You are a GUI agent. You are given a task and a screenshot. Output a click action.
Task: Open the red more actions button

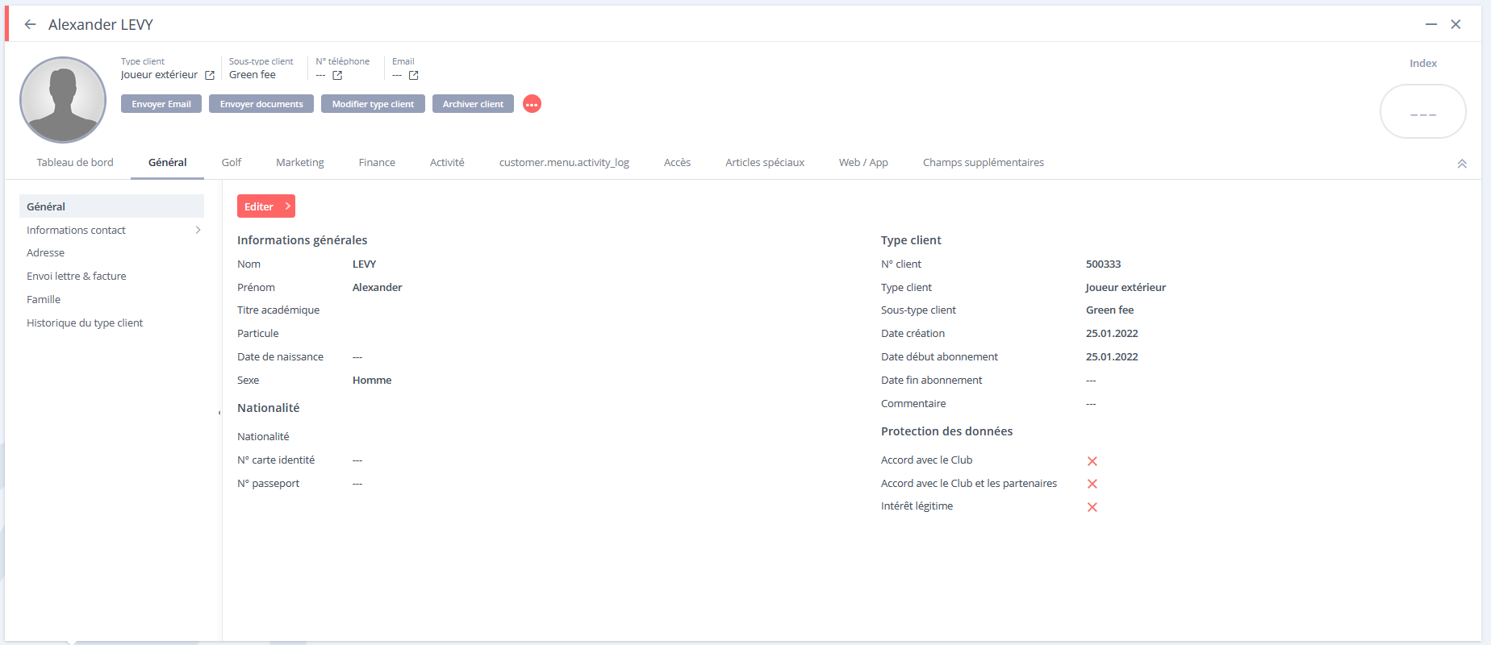click(532, 104)
